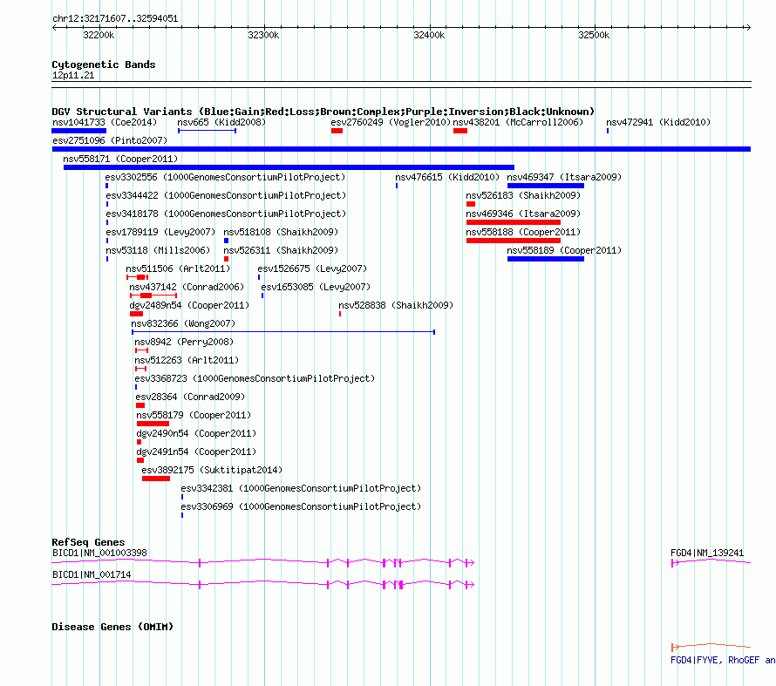Open the nsv438201 (McCarroll2006) variant
Viewport: 776px width, 686px height.
(518, 122)
